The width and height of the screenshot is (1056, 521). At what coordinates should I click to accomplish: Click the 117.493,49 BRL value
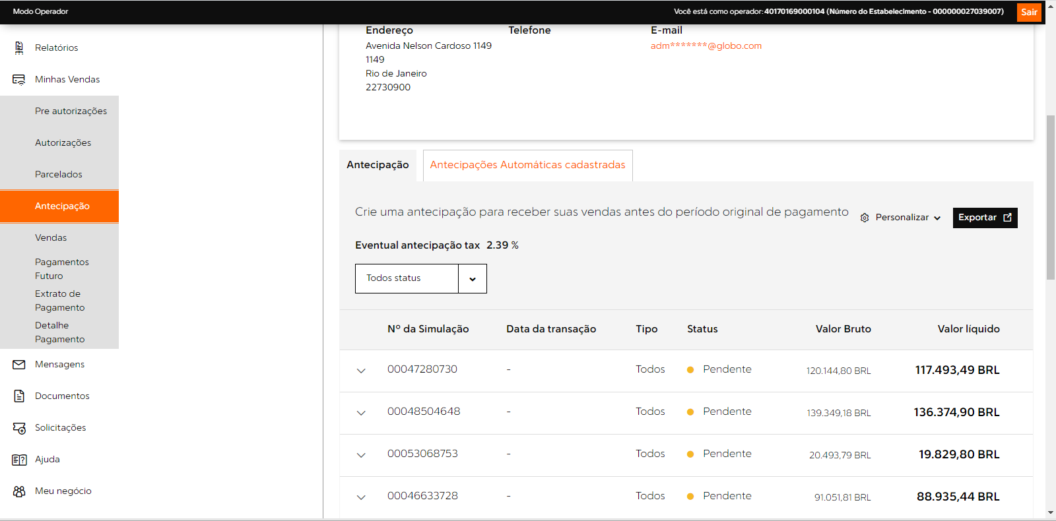957,370
